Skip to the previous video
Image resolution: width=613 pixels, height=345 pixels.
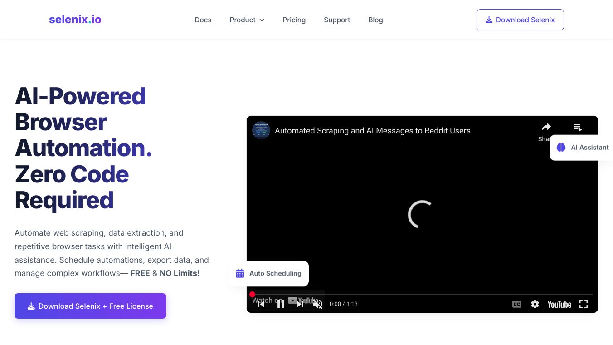pyautogui.click(x=261, y=304)
